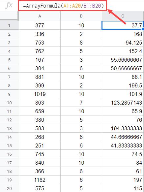Image resolution: width=144 pixels, height=192 pixels.
Task: Click cell containing 366
Action: (x=40, y=171)
